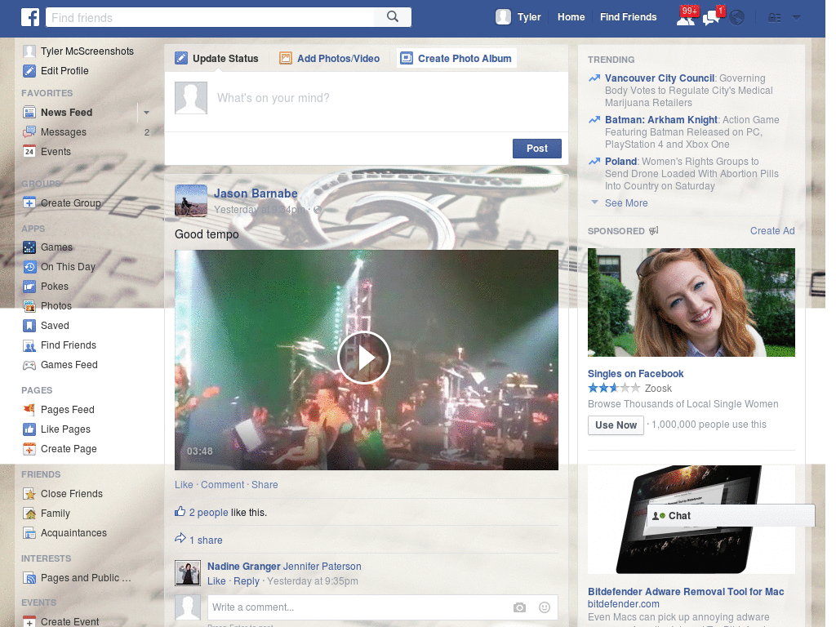Open the Chat bar
This screenshot has height=627, width=836.
coord(731,516)
